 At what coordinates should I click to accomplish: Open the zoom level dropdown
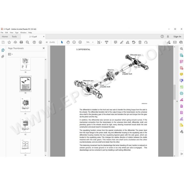tap(93, 42)
